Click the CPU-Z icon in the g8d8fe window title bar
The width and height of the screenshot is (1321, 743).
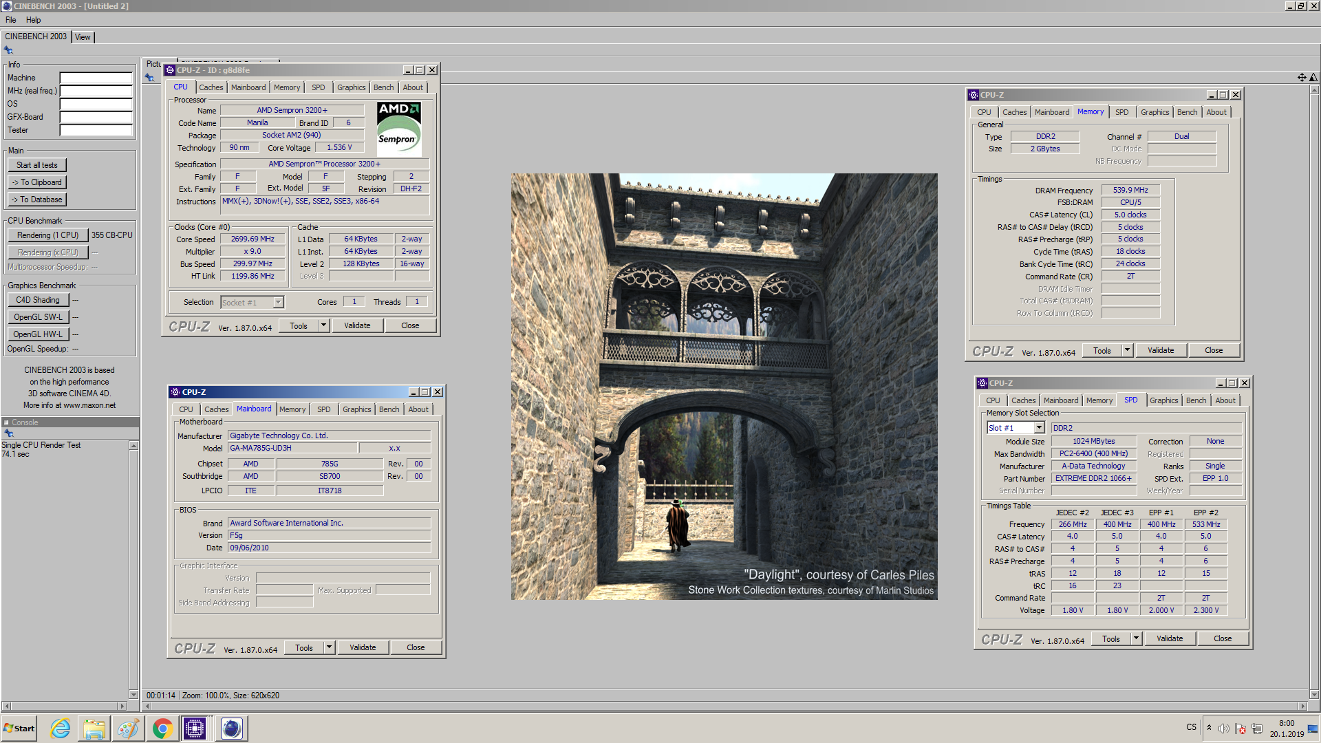tap(170, 70)
